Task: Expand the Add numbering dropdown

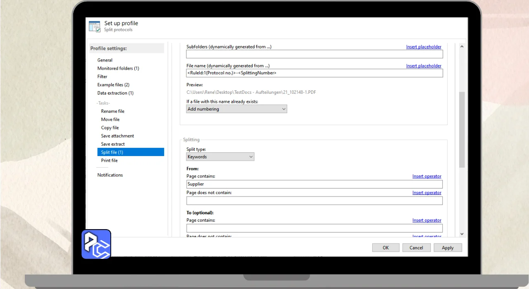Action: [x=236, y=109]
